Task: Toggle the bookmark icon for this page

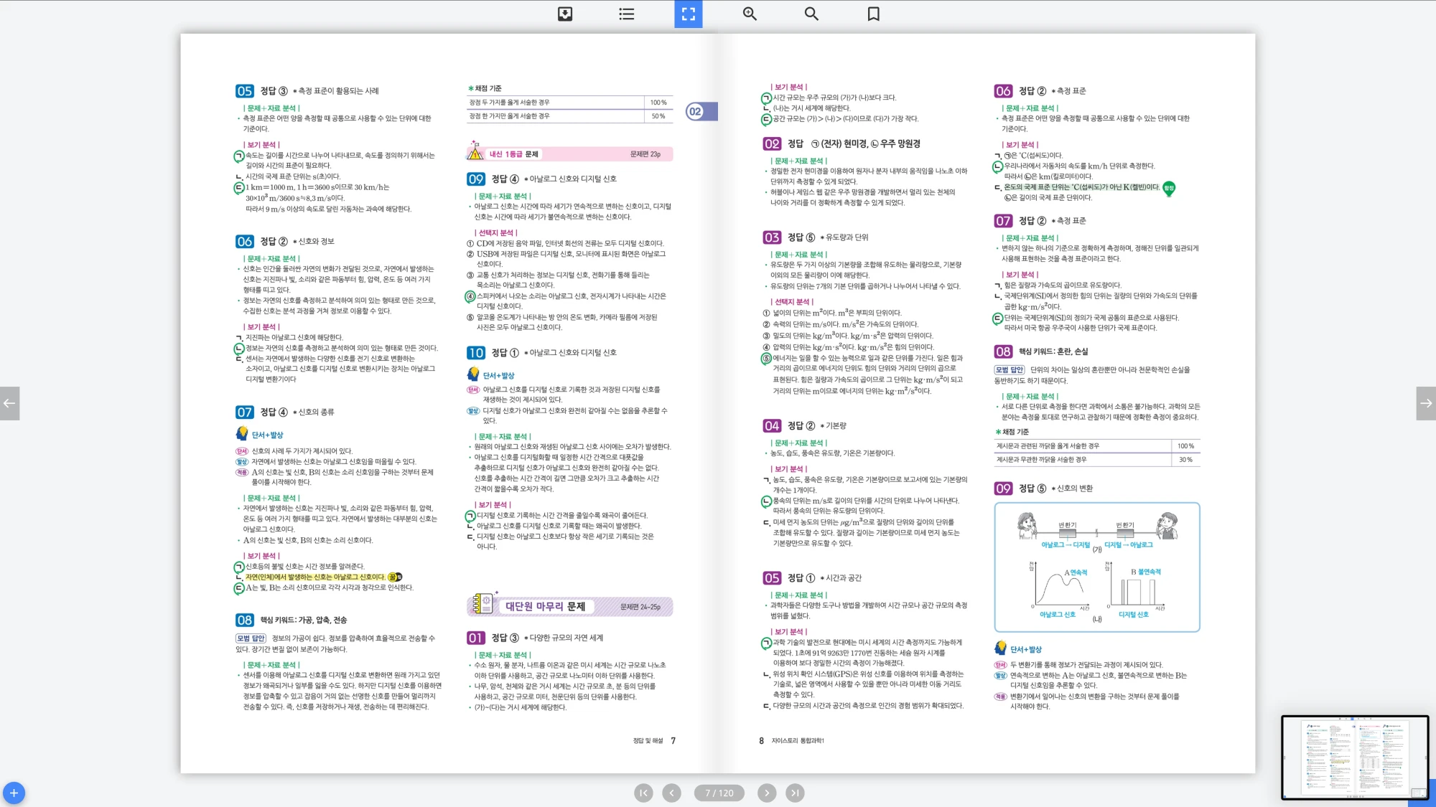Action: (x=873, y=14)
